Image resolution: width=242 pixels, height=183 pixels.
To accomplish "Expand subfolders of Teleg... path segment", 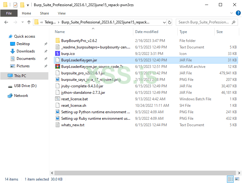I will point(58,23).
